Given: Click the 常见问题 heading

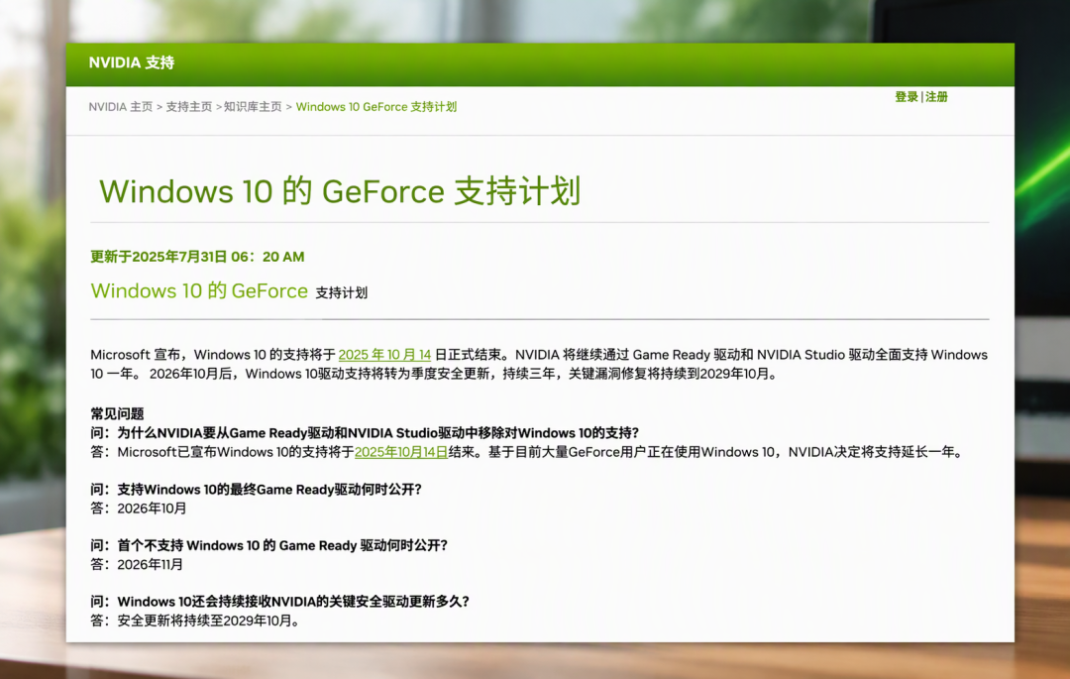Looking at the screenshot, I should point(117,413).
